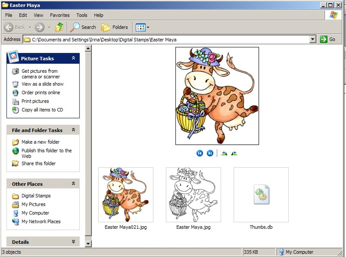Click the large preview image of cow
The height and width of the screenshot is (257, 346).
click(x=217, y=96)
